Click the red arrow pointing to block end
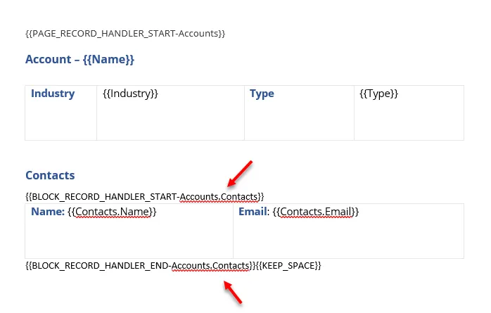This screenshot has width=491, height=313. point(233,292)
